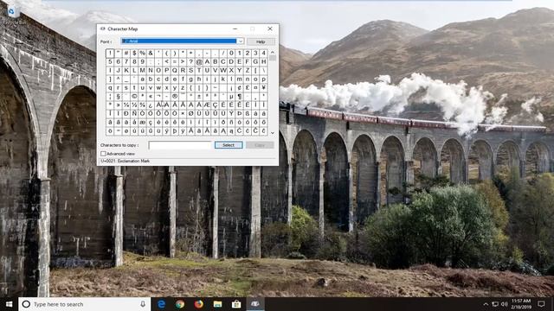Click the greyed-out Copy button
Viewport: 554px width, 311px height.
260,145
